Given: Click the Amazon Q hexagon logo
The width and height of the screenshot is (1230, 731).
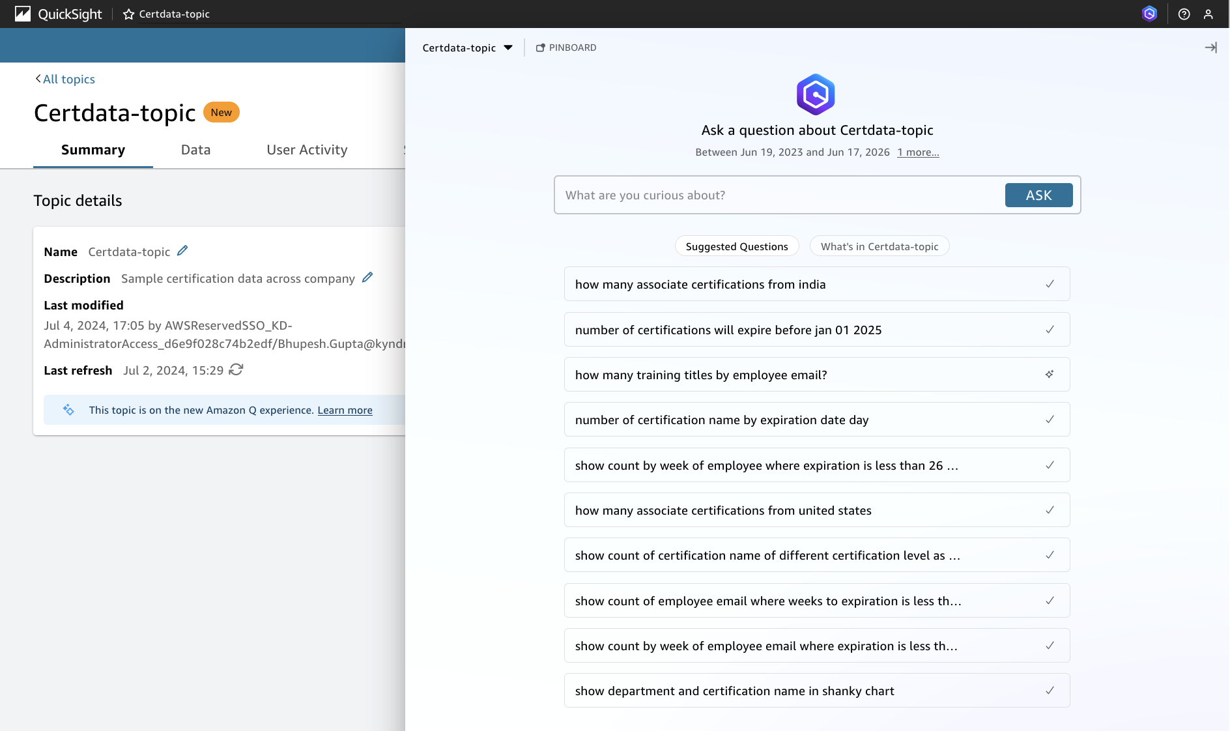Looking at the screenshot, I should coord(816,94).
